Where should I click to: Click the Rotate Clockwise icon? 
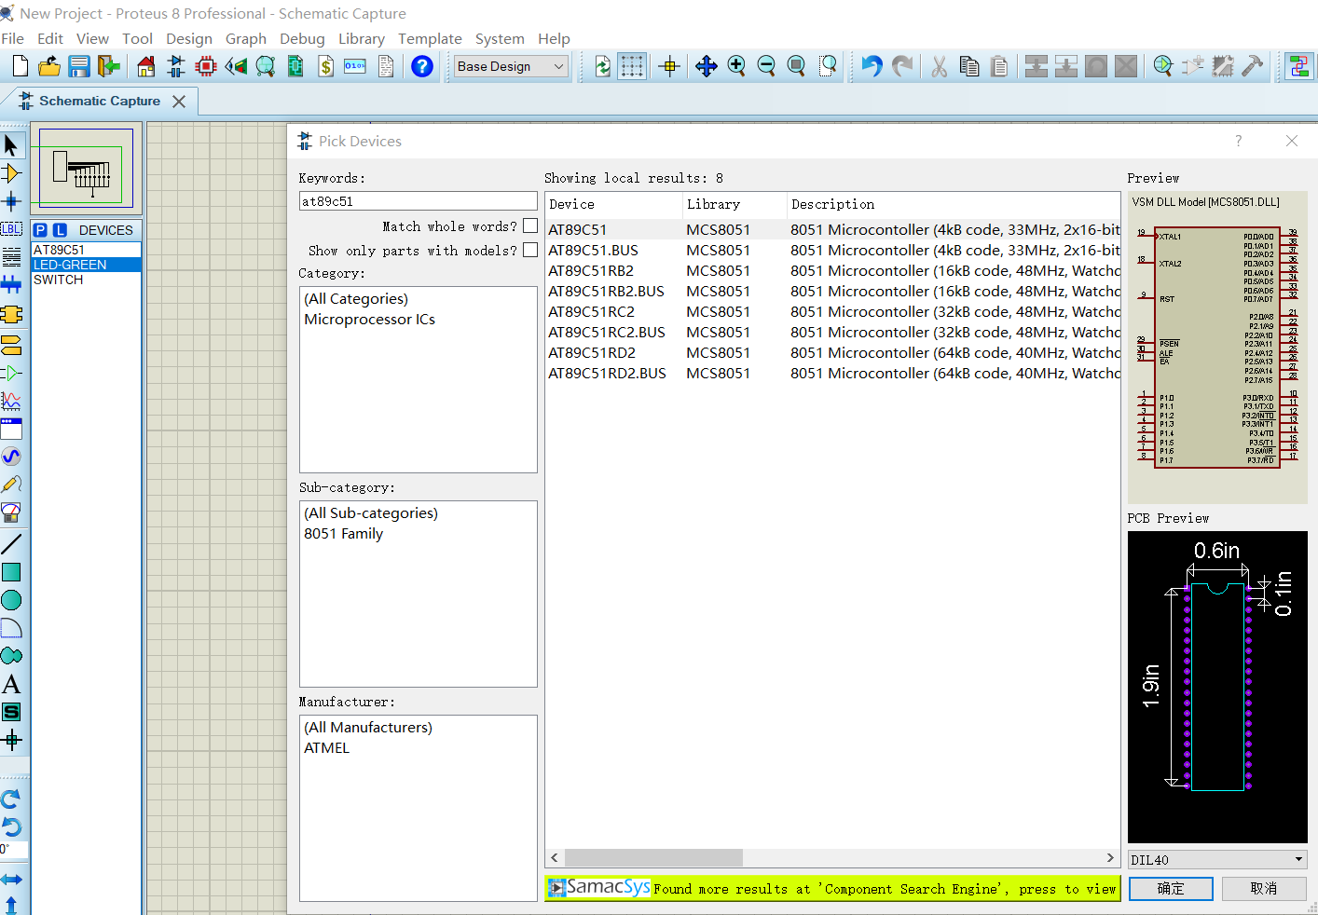[x=11, y=799]
